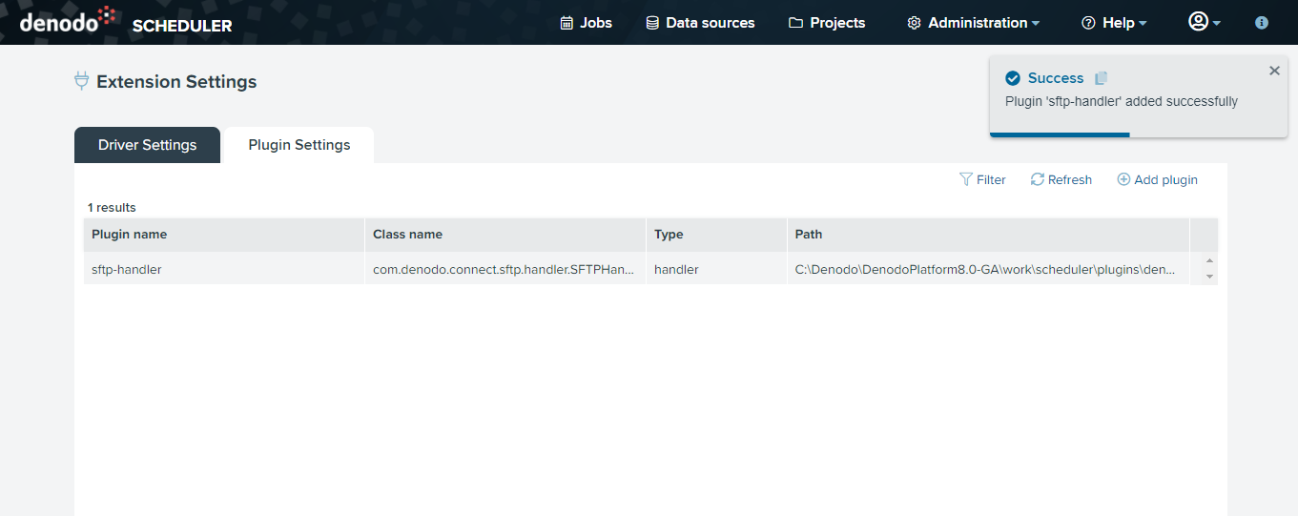Select the sftp-handler plugin name cell
The height and width of the screenshot is (516, 1298).
pos(224,269)
